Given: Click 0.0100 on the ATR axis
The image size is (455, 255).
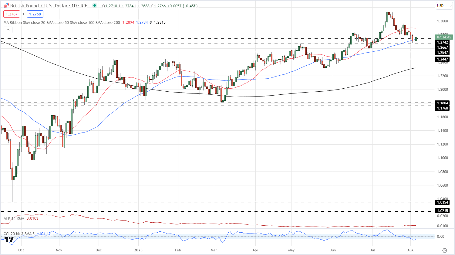Looking at the screenshot, I should (x=443, y=226).
